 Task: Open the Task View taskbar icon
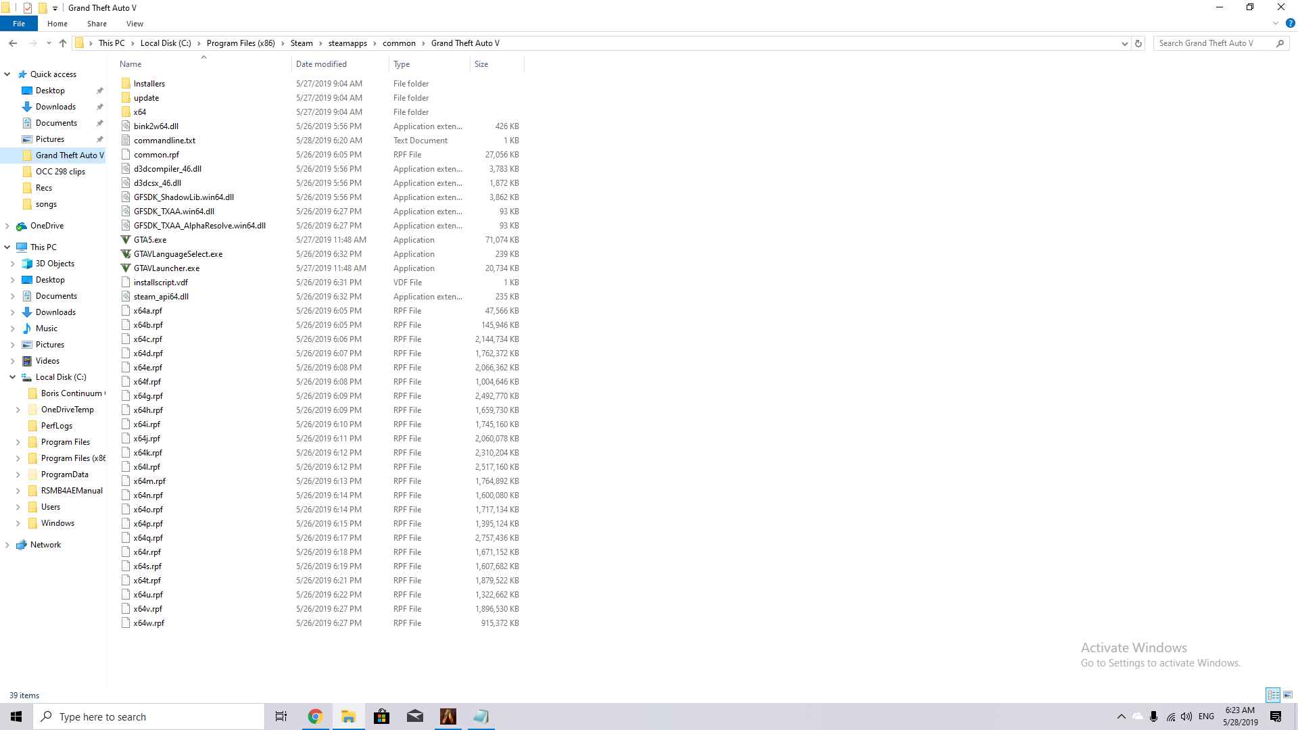[281, 716]
